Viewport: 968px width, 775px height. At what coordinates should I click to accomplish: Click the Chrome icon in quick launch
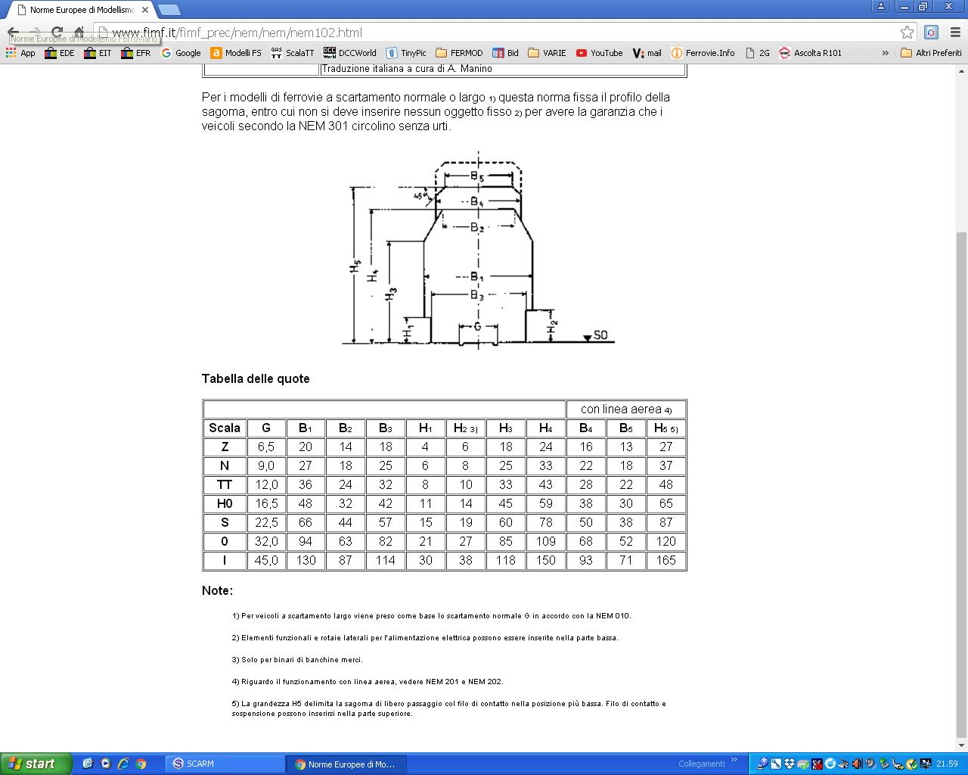coord(141,764)
